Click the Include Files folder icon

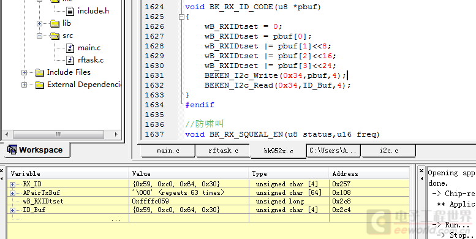(x=39, y=72)
